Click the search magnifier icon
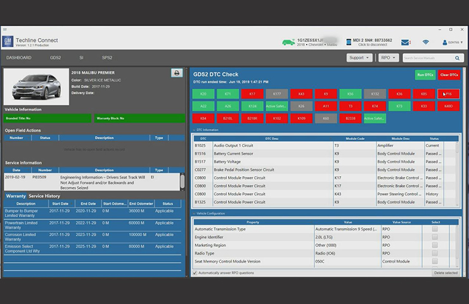 [457, 58]
